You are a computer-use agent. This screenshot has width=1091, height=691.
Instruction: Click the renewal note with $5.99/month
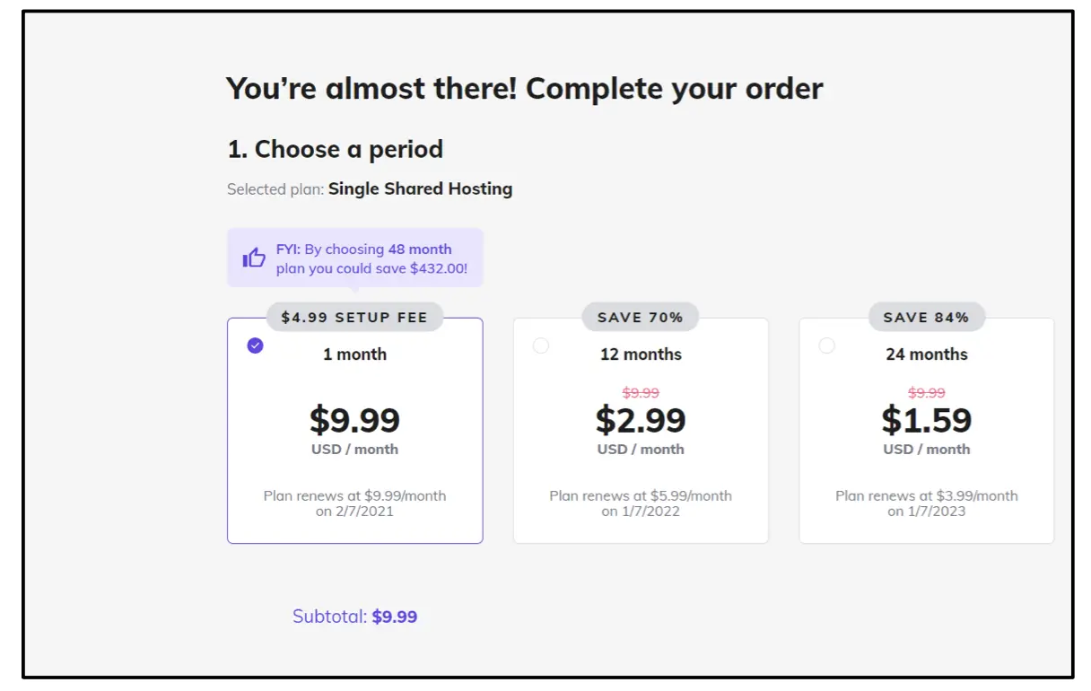click(641, 503)
